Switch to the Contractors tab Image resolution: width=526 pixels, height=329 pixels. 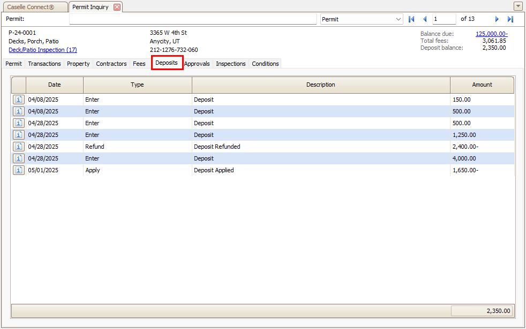[x=111, y=64]
